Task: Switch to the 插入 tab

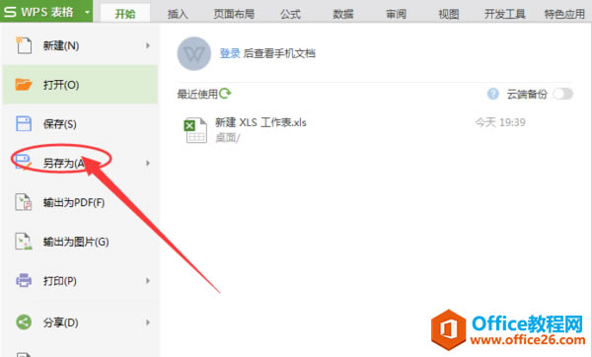Action: [178, 14]
